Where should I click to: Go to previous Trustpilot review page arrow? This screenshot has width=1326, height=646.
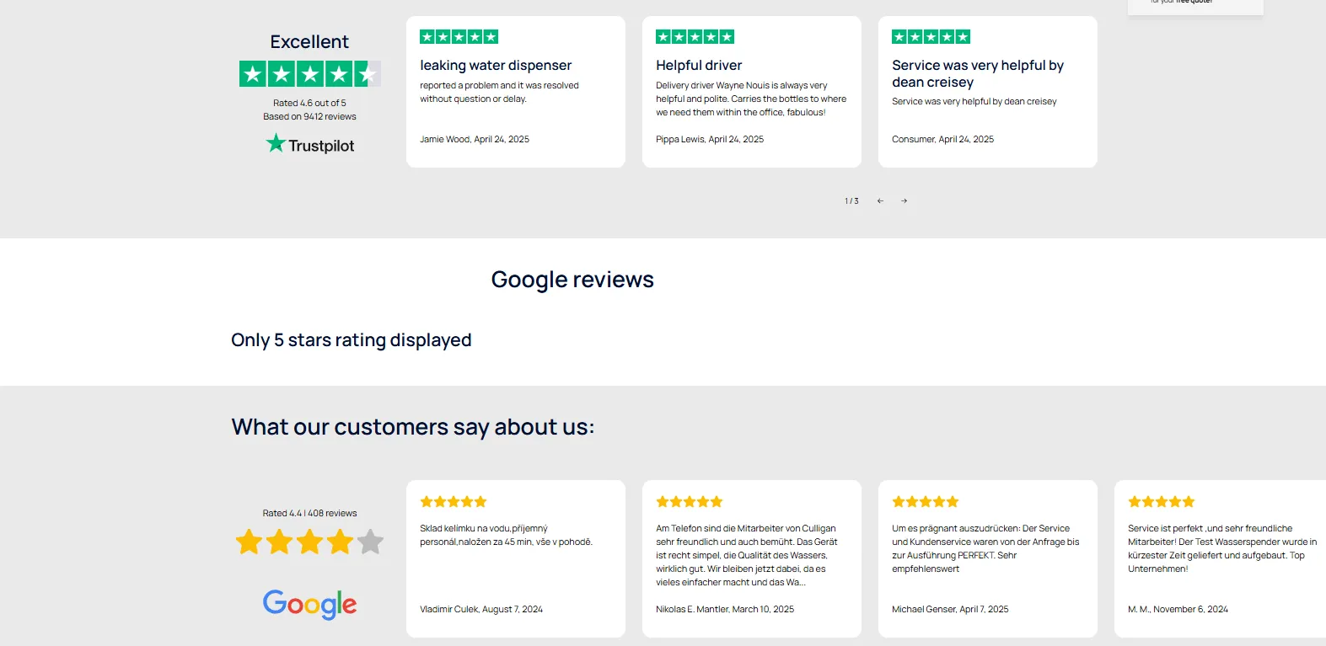pos(880,200)
